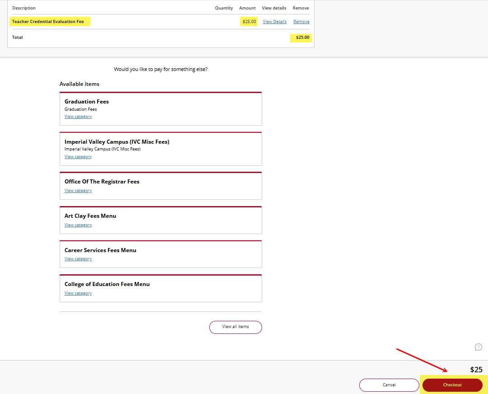Select the Career Services Fees Menu heading
This screenshot has height=394, width=488.
[100, 250]
